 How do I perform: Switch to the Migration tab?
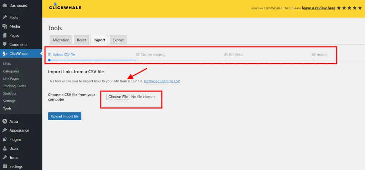tap(61, 40)
